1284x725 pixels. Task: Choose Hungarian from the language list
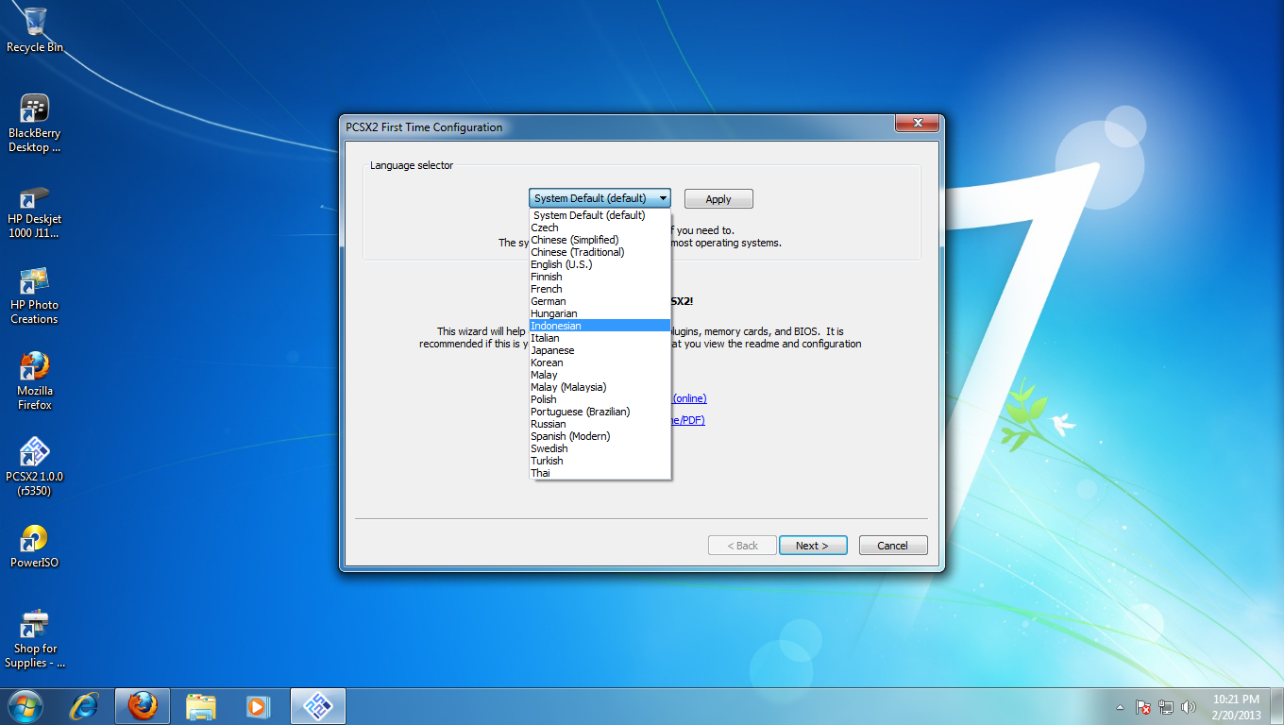(600, 313)
